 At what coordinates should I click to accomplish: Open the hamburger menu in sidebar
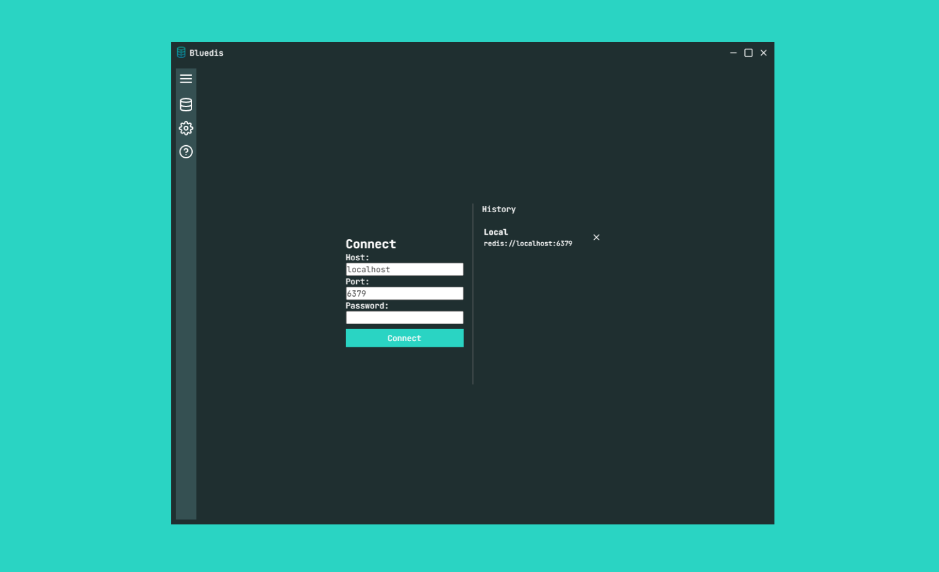coord(186,79)
